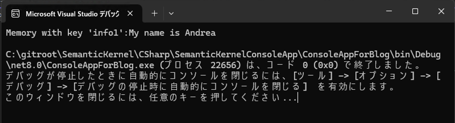455x123 pixels.
Task: Click the word Andrea in the output
Action: (200, 33)
